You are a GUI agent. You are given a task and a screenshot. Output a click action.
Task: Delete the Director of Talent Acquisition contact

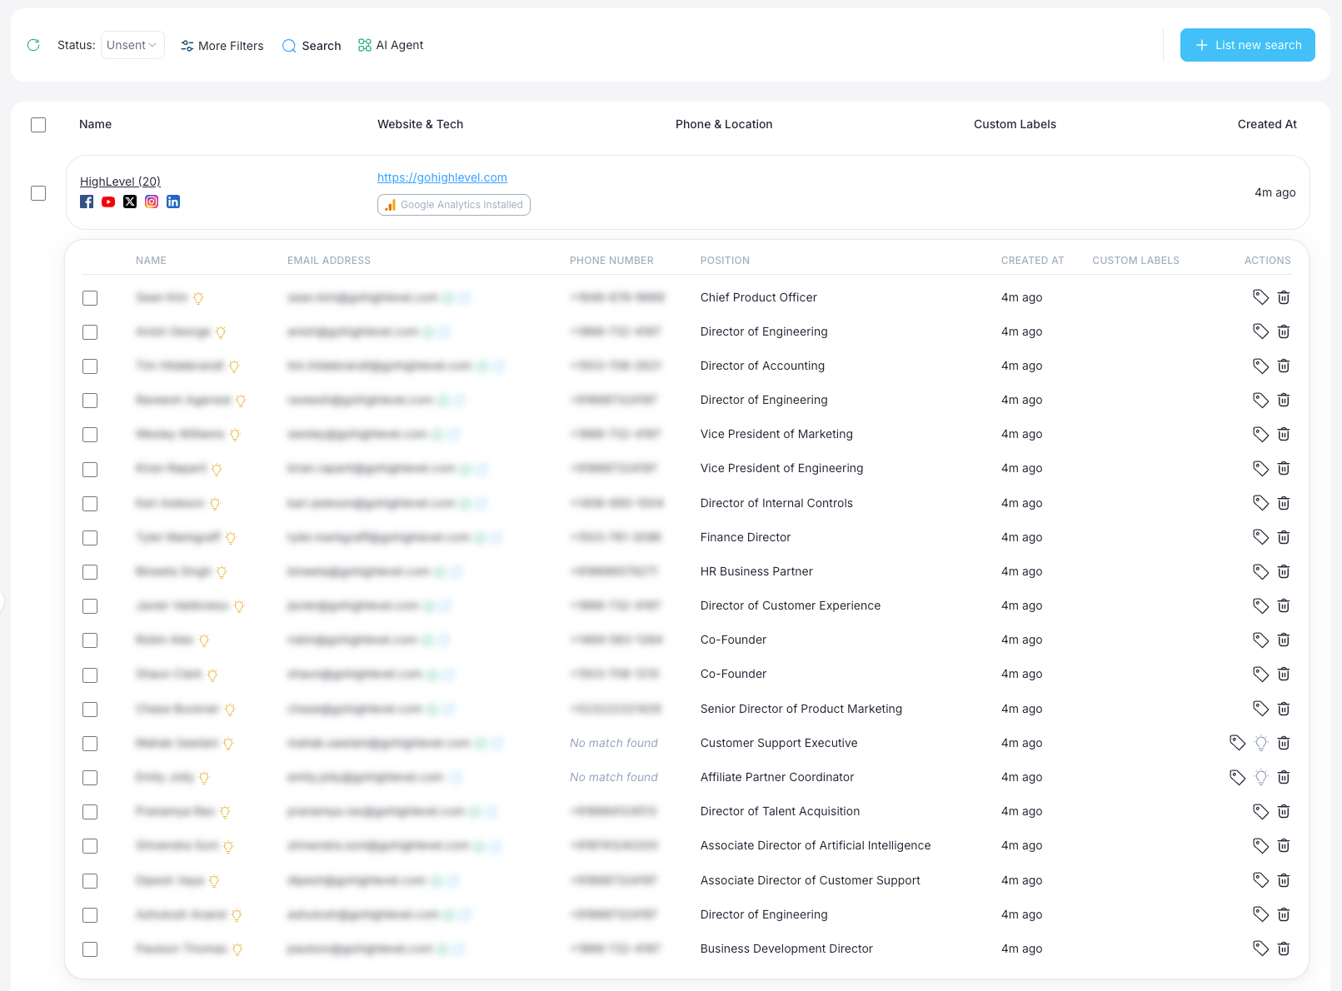tap(1284, 811)
